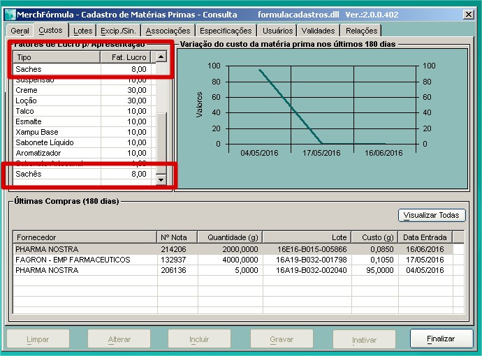Switch to the Usuários tab
The image size is (482, 356).
point(277,31)
